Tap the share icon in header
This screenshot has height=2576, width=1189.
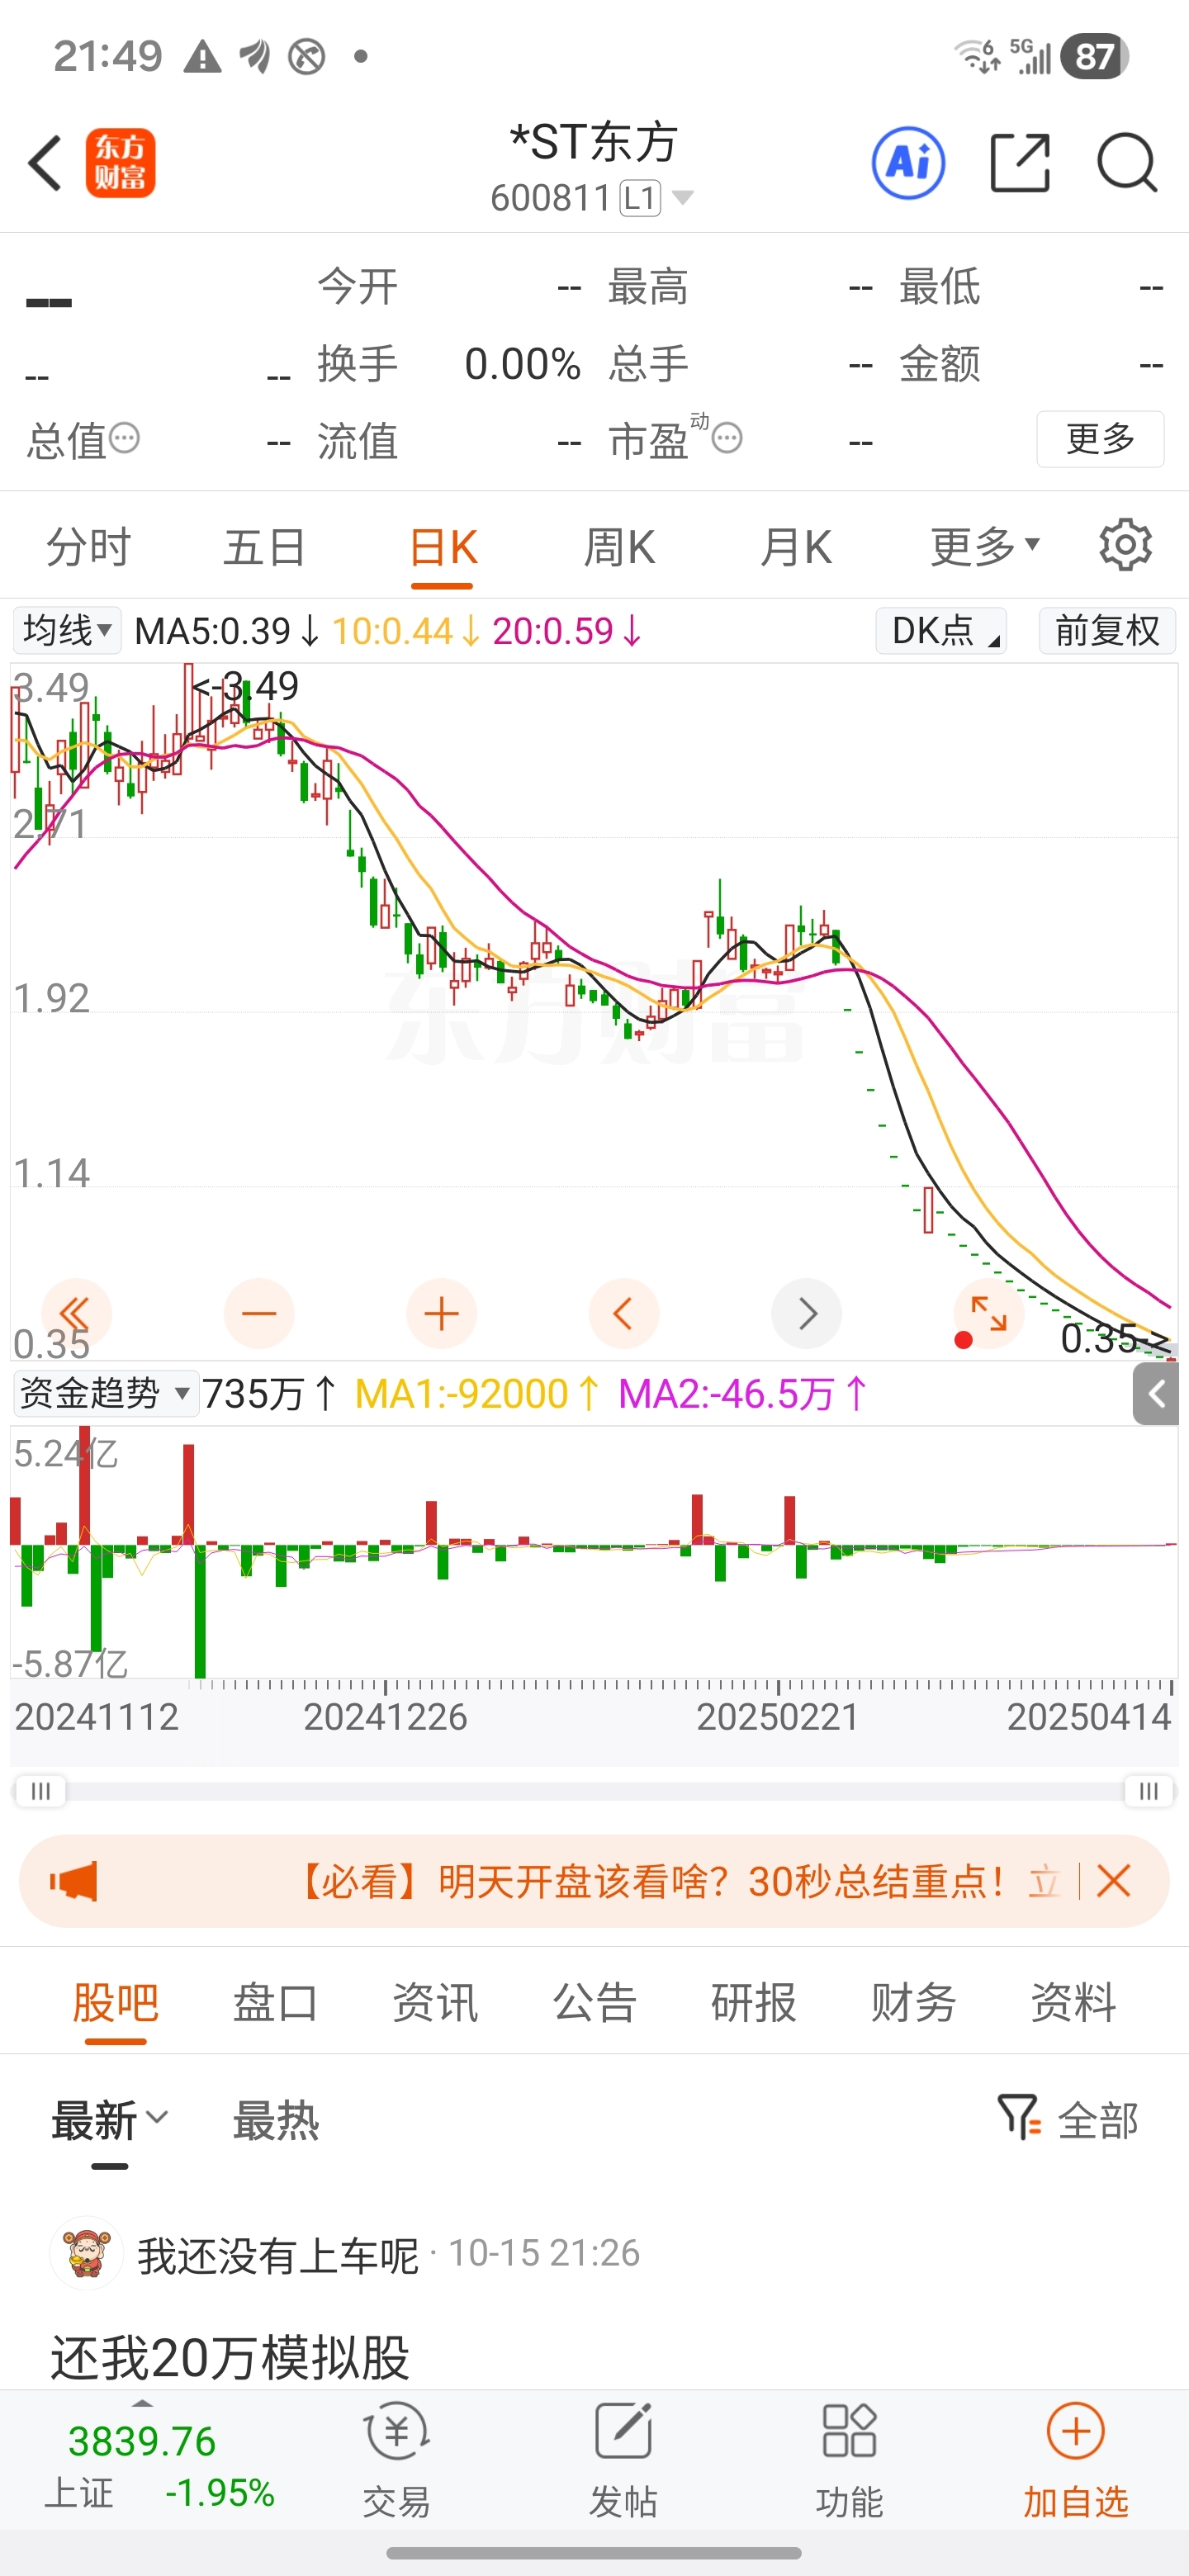1020,162
